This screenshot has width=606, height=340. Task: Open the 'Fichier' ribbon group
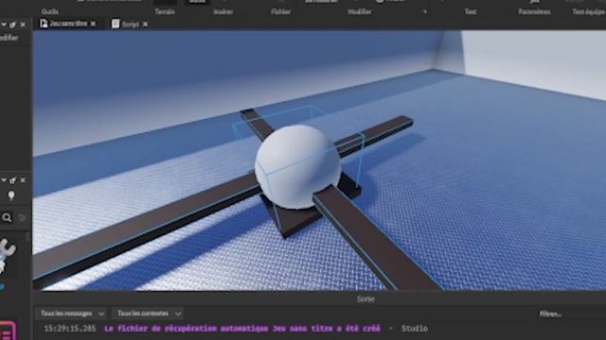coord(280,11)
